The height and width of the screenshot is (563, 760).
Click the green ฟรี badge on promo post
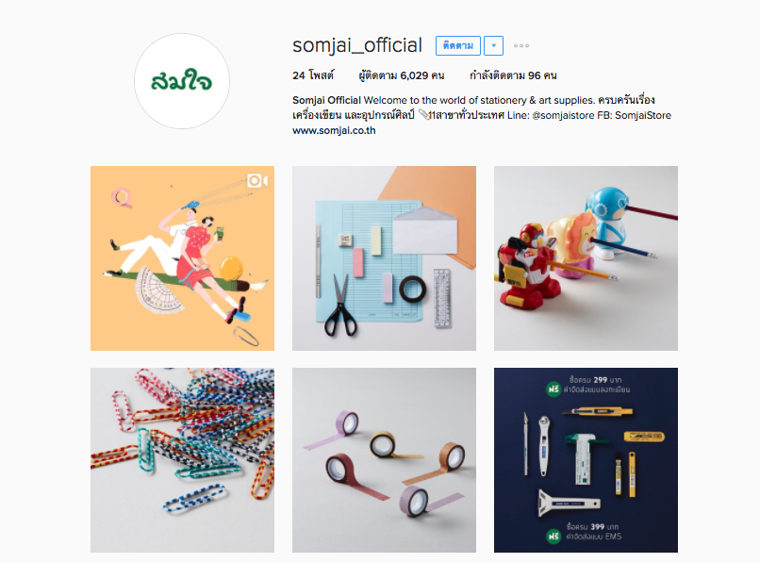pyautogui.click(x=553, y=389)
